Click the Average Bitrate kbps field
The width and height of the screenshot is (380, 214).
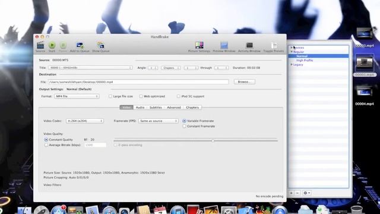(x=95, y=145)
